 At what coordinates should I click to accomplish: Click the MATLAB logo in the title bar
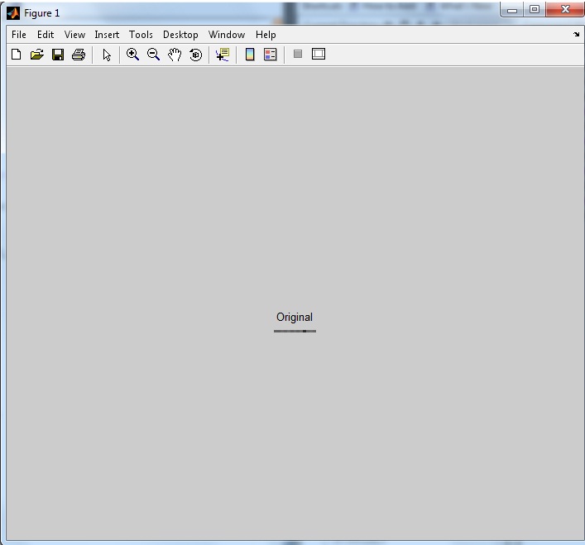[x=13, y=13]
